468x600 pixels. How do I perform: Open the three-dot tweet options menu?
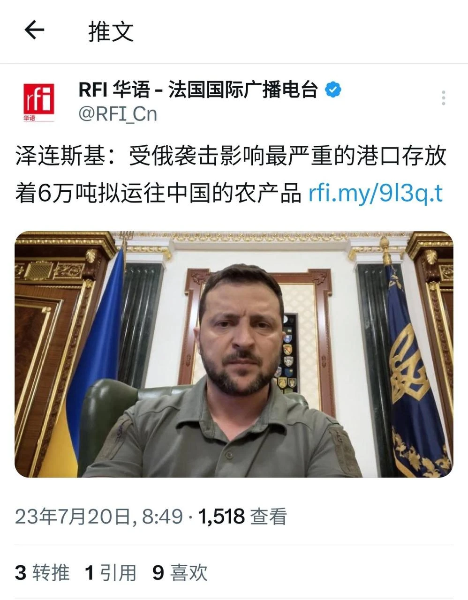pyautogui.click(x=443, y=97)
